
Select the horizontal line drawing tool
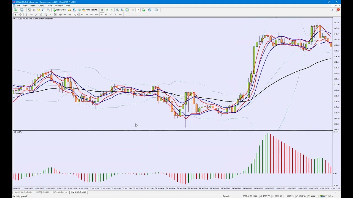[x=31, y=15]
